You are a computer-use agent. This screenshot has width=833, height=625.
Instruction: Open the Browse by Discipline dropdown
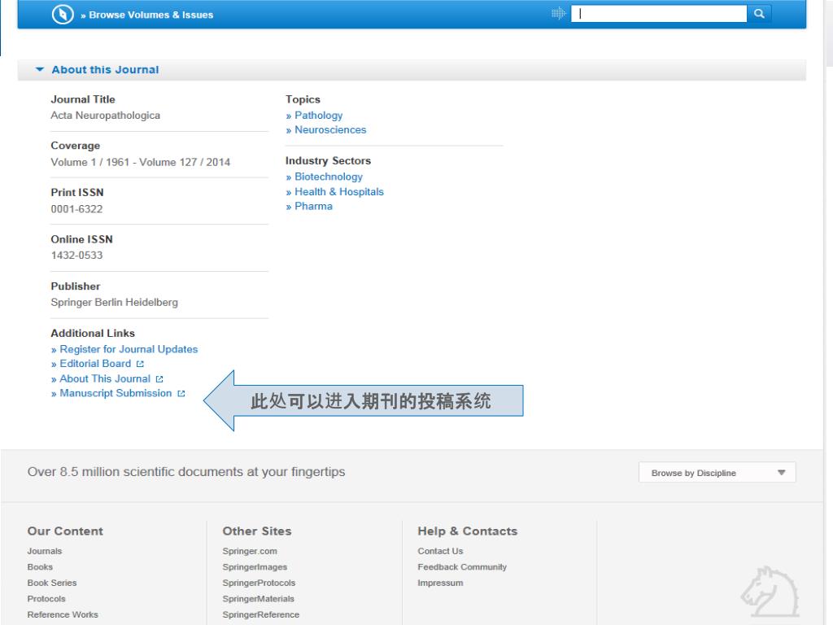[x=717, y=473]
